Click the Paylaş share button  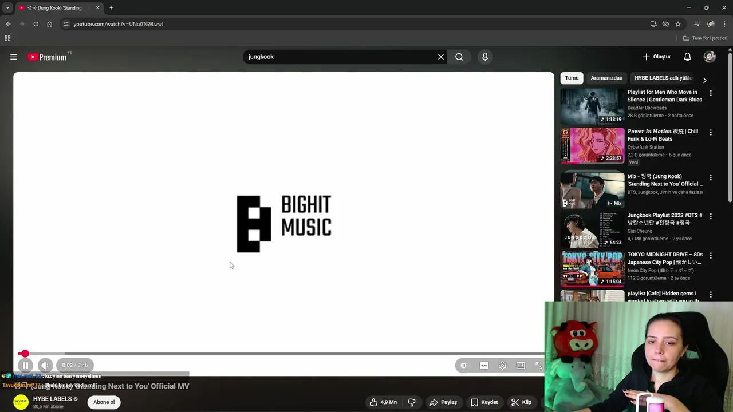click(x=443, y=402)
